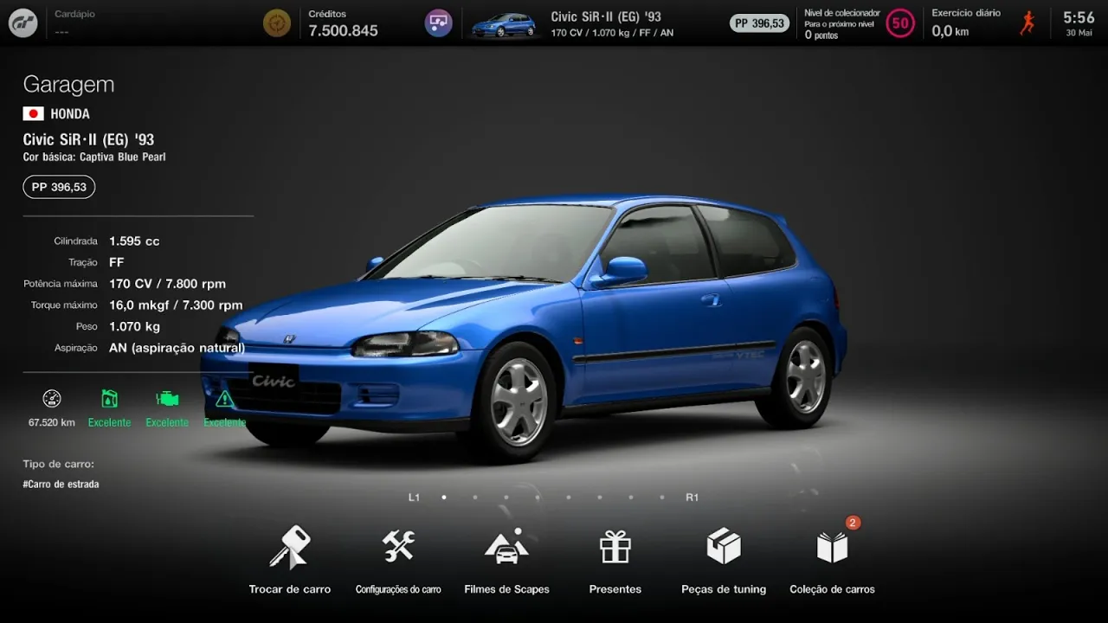This screenshot has width=1108, height=623.
Task: Open the Gran Turismo logo menu
Action: pos(23,23)
